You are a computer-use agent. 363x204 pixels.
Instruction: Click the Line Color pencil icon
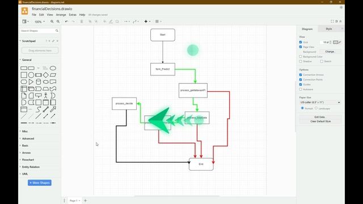click(x=111, y=22)
